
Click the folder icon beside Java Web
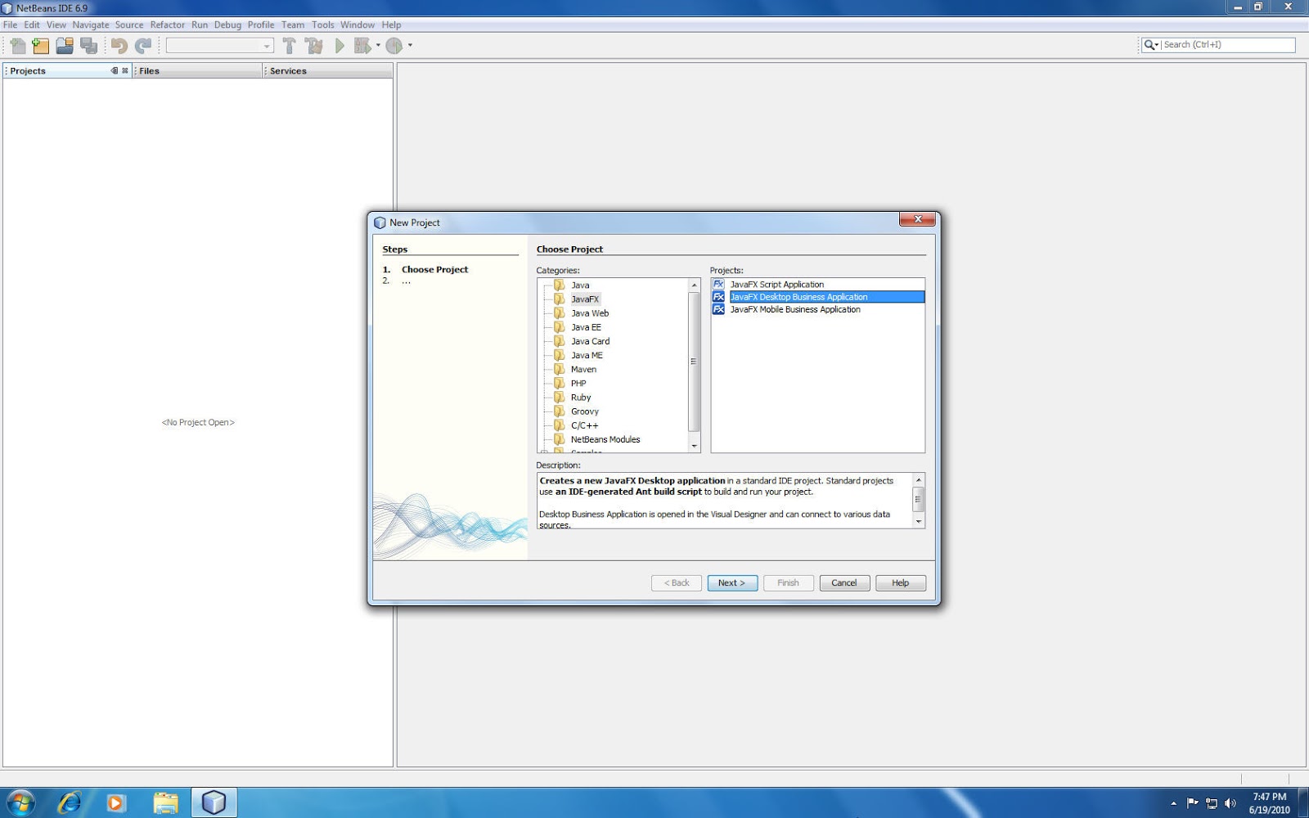[560, 313]
